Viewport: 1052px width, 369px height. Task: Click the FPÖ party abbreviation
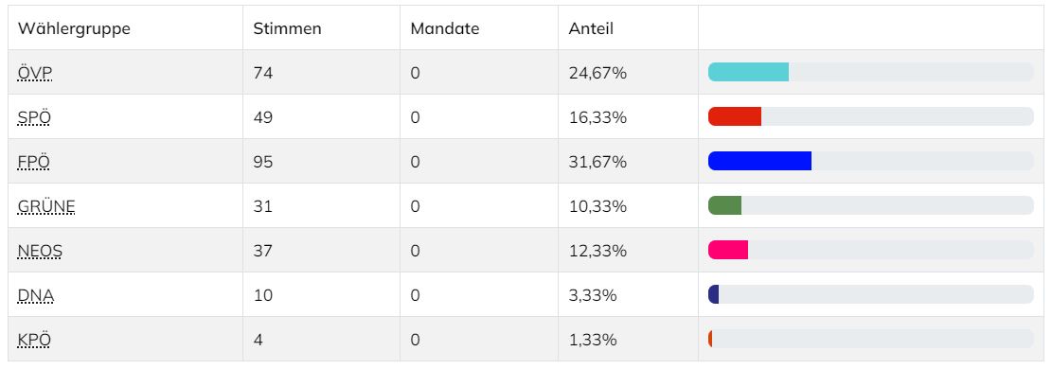tap(34, 162)
